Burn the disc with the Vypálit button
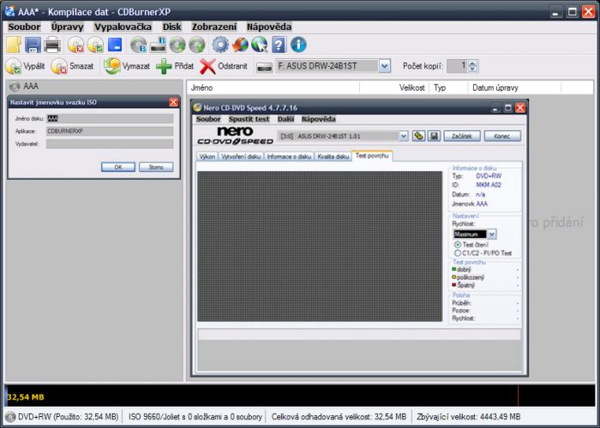The width and height of the screenshot is (600, 428). click(25, 66)
